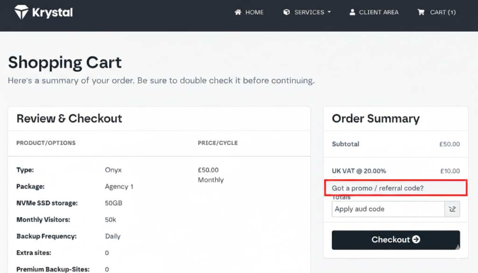The image size is (478, 273).
Task: Open the shopping cart icon
Action: [x=420, y=12]
